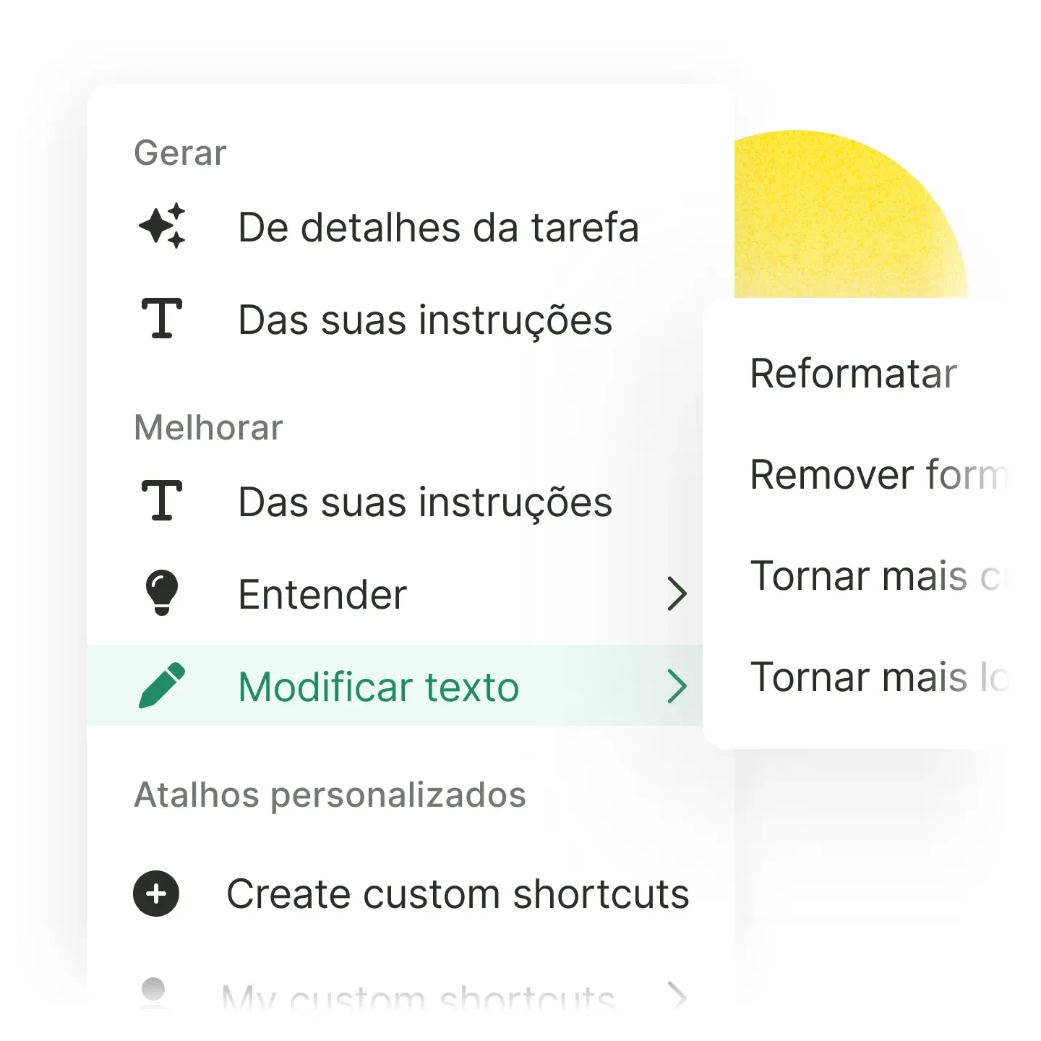Select De detalhes da tarefa option
The image size is (1041, 1041).
tap(438, 228)
